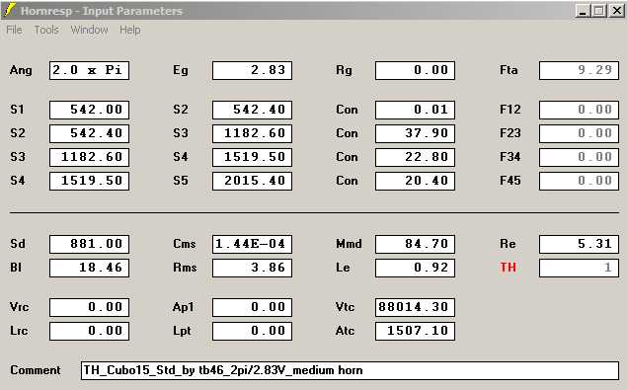This screenshot has height=390, width=627.
Task: Click the red TH label
Action: tap(509, 268)
